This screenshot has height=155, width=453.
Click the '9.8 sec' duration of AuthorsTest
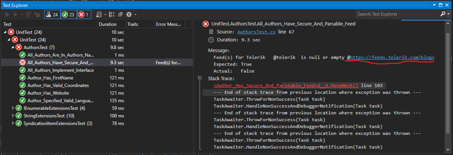[x=117, y=47]
